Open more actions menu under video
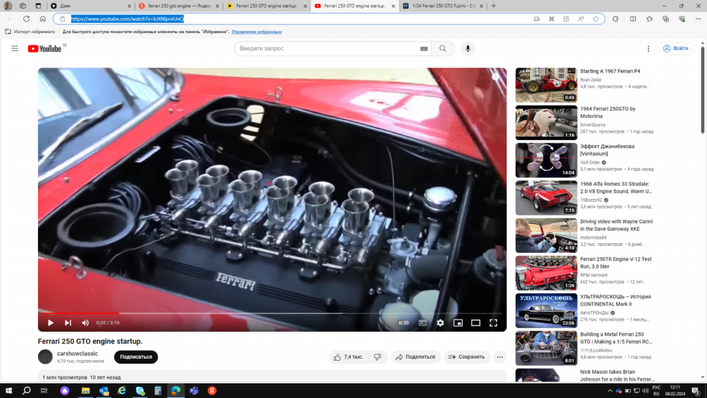The image size is (707, 398). (x=501, y=357)
